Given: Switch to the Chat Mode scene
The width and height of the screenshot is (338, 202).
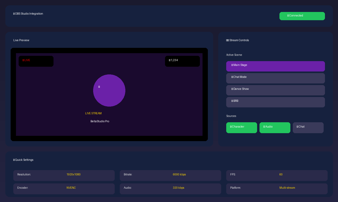Looking at the screenshot, I should (x=275, y=78).
